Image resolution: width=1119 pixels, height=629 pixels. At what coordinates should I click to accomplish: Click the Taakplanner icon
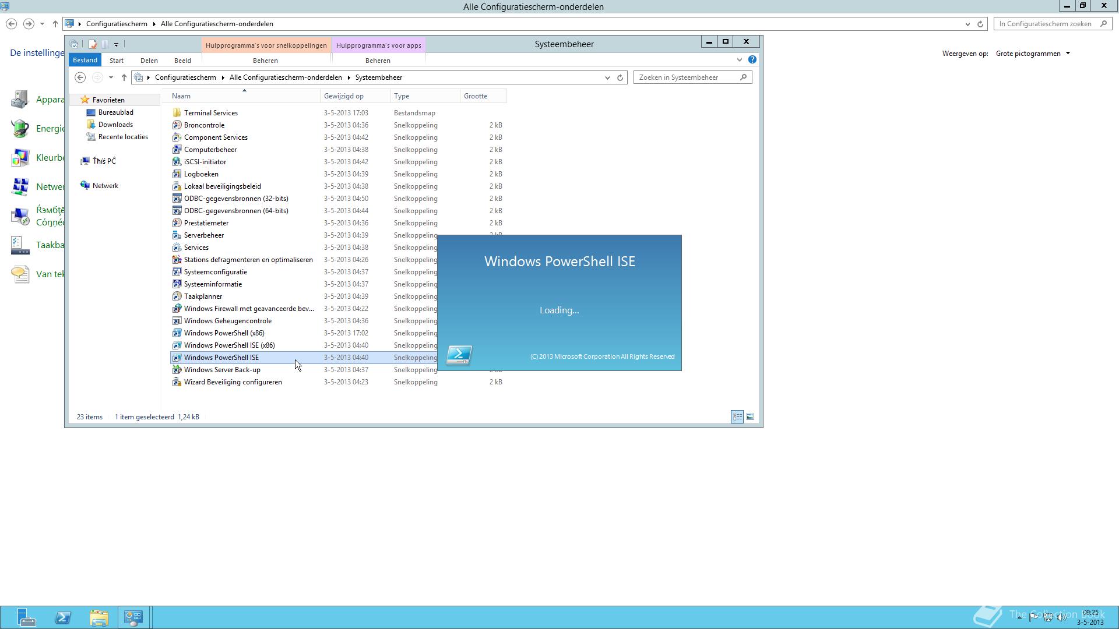[x=177, y=296]
